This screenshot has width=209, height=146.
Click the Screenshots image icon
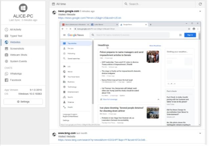click(x=6, y=48)
